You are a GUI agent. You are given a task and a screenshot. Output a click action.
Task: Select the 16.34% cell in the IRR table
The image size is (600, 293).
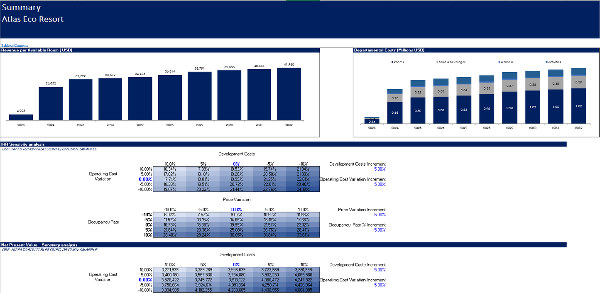170,169
